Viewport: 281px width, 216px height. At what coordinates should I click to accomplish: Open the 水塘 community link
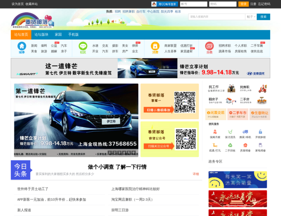click(95, 46)
